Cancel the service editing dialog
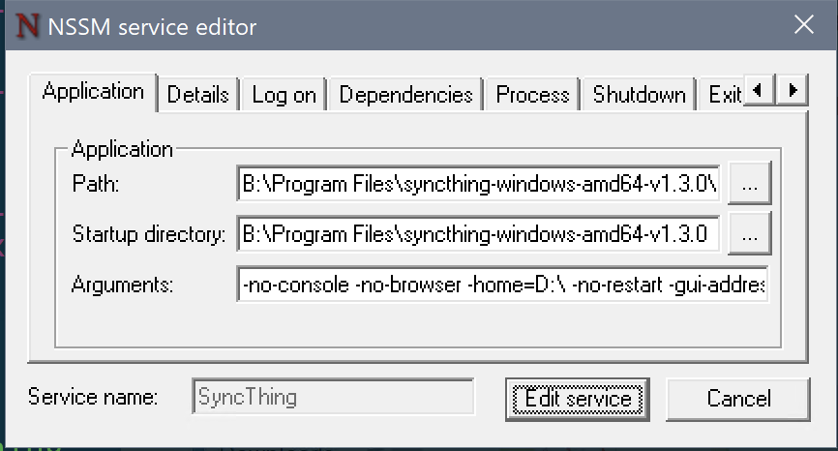Image resolution: width=838 pixels, height=451 pixels. [x=738, y=399]
